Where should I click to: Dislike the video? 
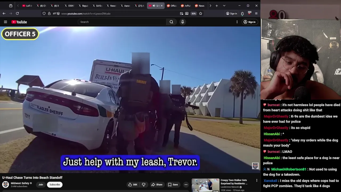144,185
